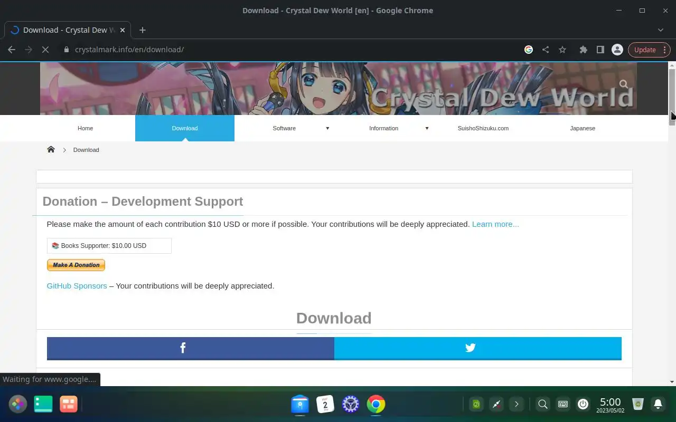Click the Chrome icon in the dock
Image resolution: width=676 pixels, height=422 pixels.
click(376, 404)
